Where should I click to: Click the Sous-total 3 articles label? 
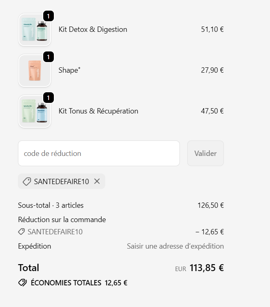tap(51, 205)
